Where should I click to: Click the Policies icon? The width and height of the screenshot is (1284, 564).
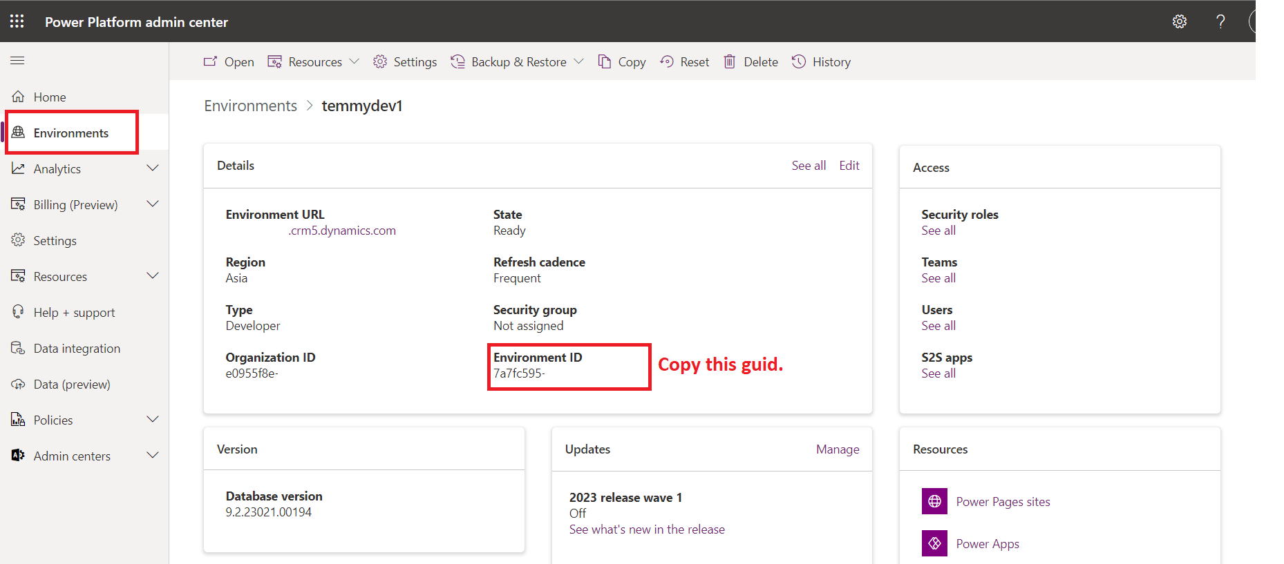18,420
